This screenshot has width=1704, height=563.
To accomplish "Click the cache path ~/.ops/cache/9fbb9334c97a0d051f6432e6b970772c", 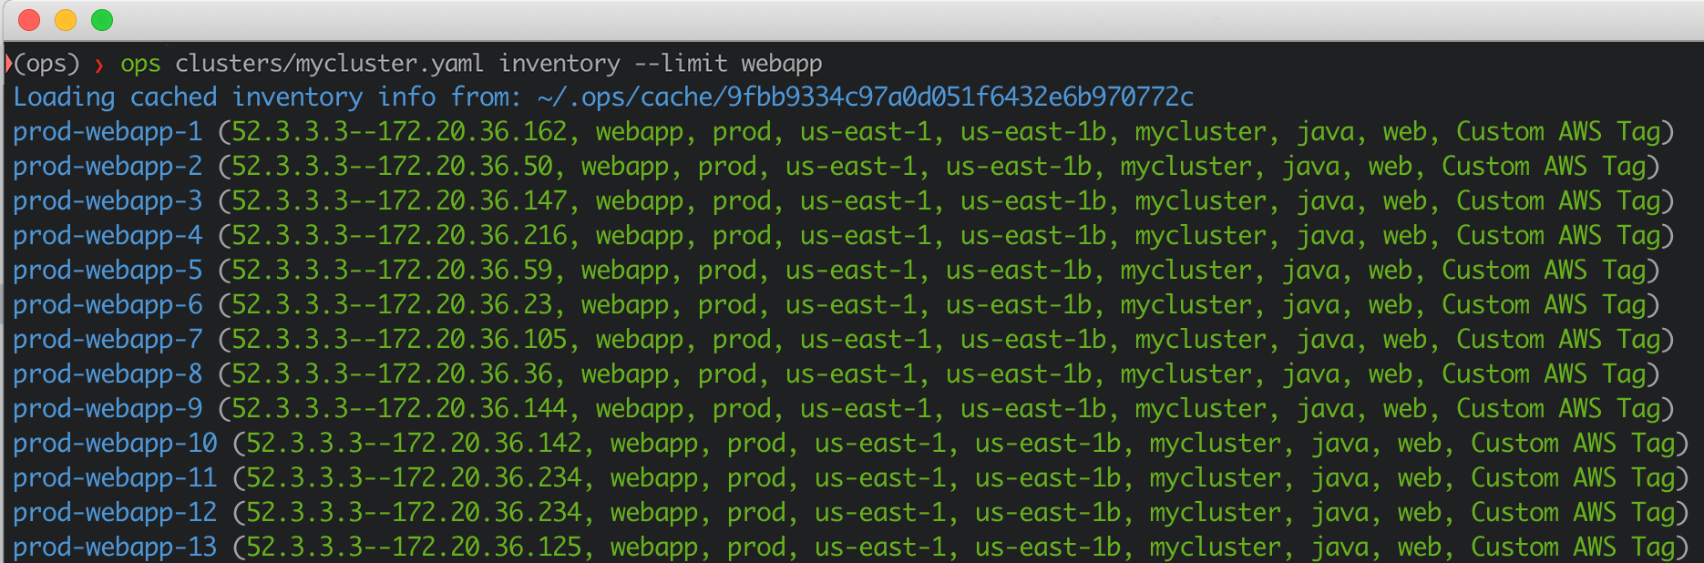I will tap(865, 97).
